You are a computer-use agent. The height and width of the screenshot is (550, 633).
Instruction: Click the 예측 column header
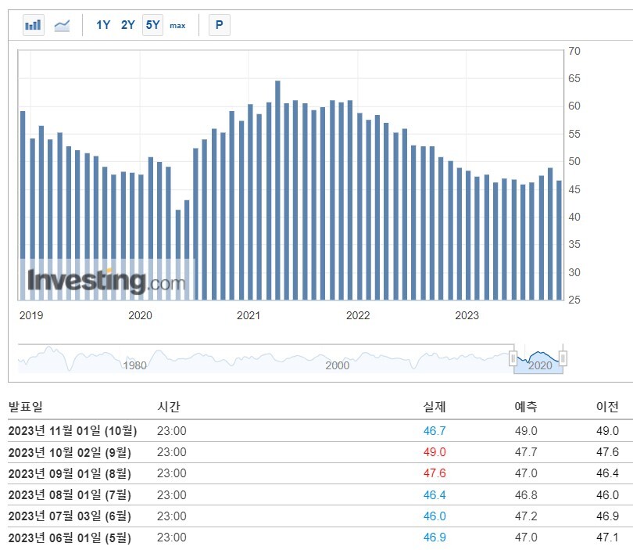[x=526, y=407]
